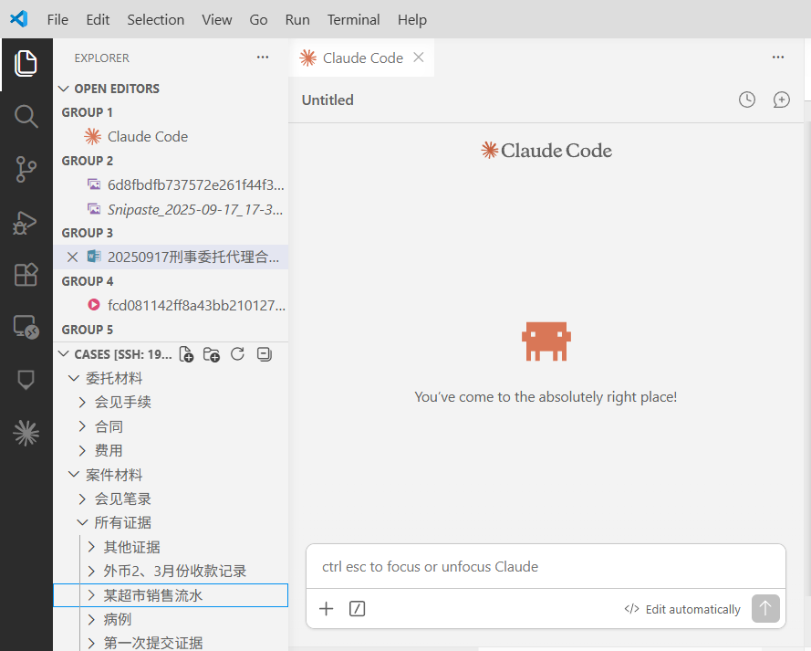The width and height of the screenshot is (811, 651).
Task: Click the GROUP 3 header
Action: [87, 233]
